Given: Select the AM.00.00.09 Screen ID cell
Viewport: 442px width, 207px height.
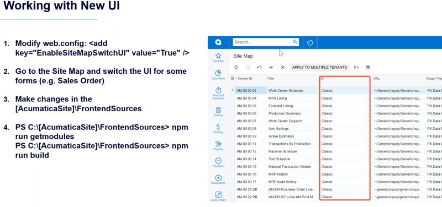Looking at the screenshot, I should point(251,136).
